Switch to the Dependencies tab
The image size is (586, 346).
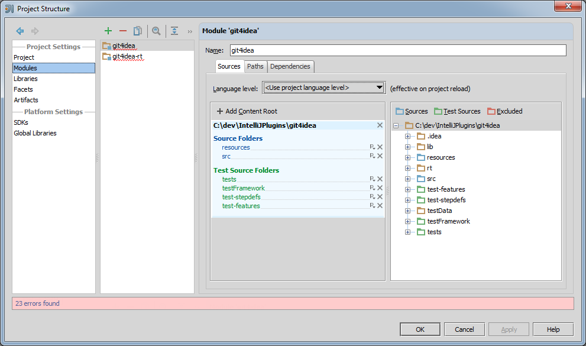click(290, 66)
